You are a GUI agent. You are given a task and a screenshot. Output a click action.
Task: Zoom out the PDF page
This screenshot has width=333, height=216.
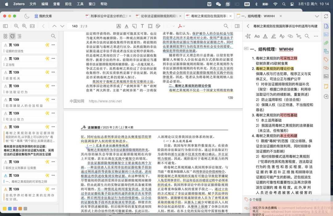tap(16, 26)
